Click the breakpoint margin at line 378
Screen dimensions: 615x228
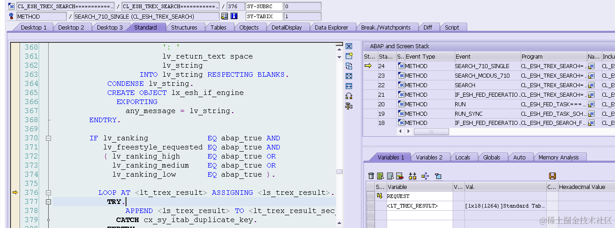coord(15,211)
